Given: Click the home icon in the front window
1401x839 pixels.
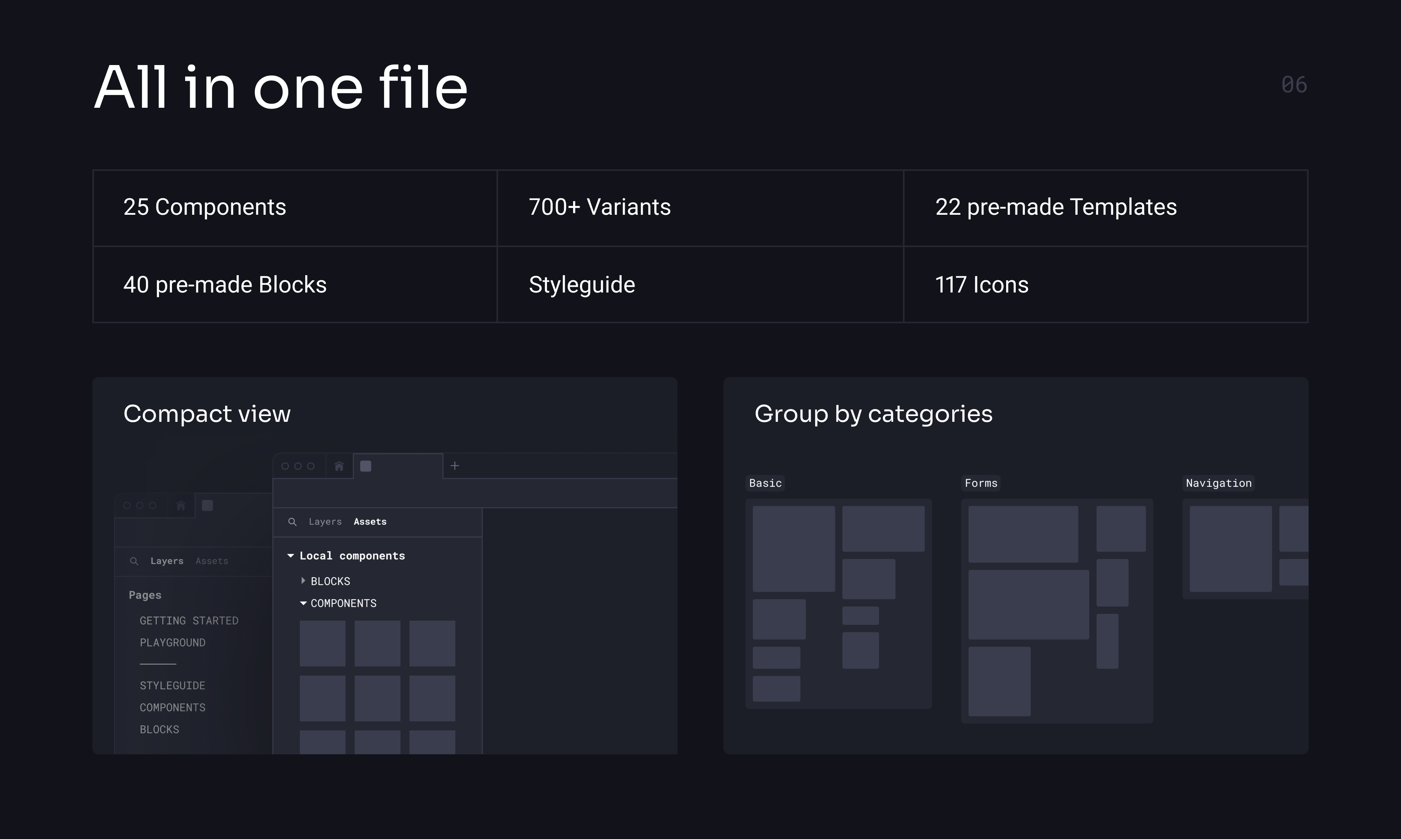Looking at the screenshot, I should click(339, 466).
